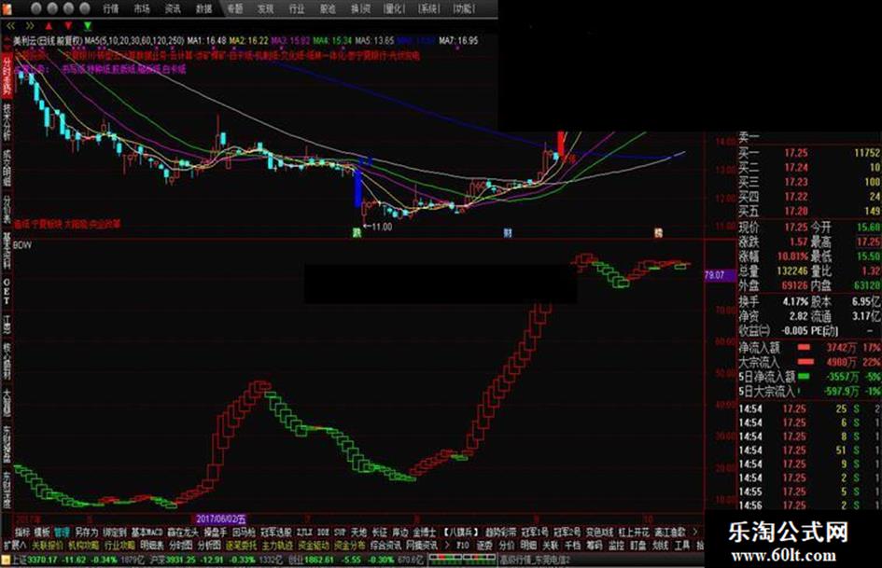Screen dimensions: 882x568
Task: Click the 另存为 button
Action: click(x=87, y=532)
